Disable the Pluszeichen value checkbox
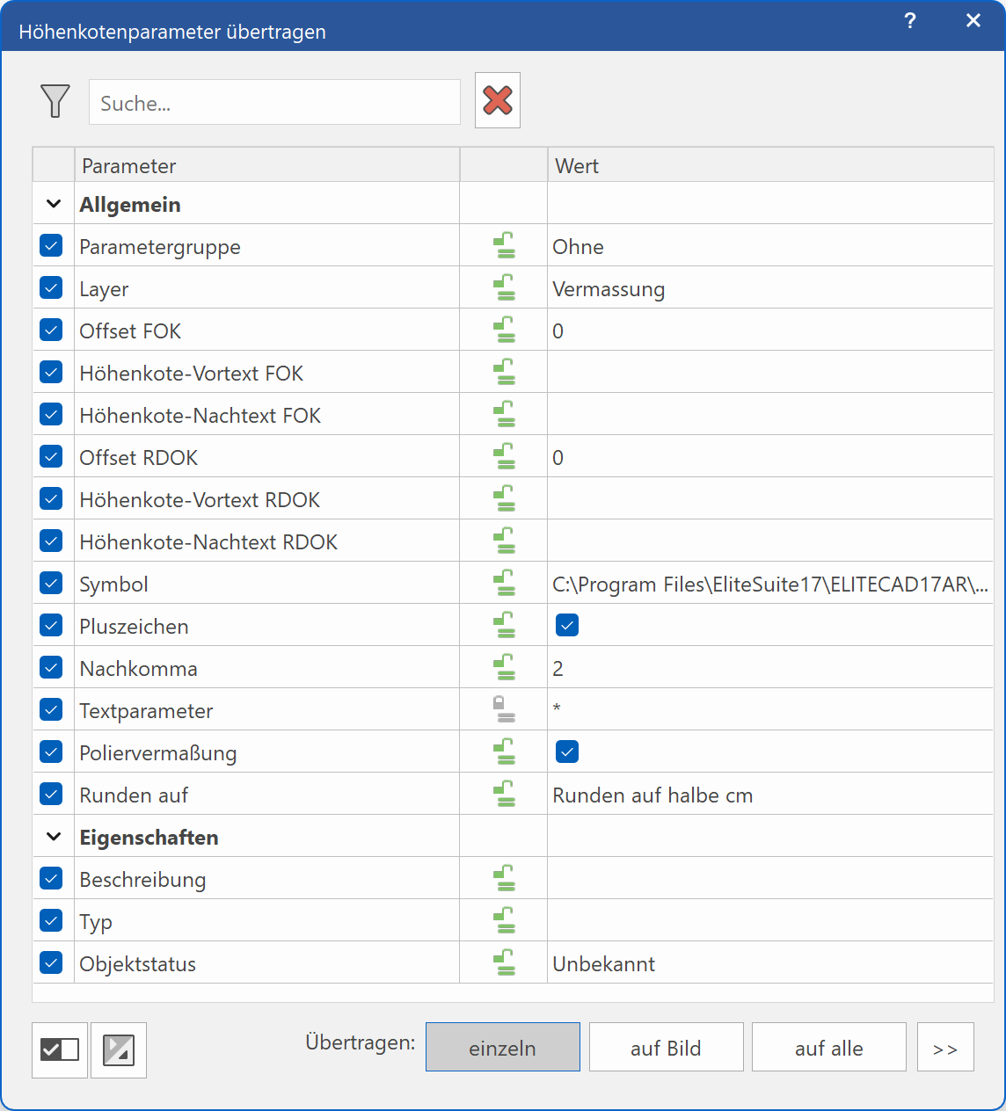 click(x=567, y=626)
